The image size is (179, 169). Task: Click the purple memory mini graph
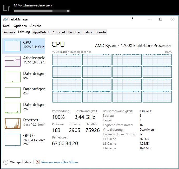(13, 61)
